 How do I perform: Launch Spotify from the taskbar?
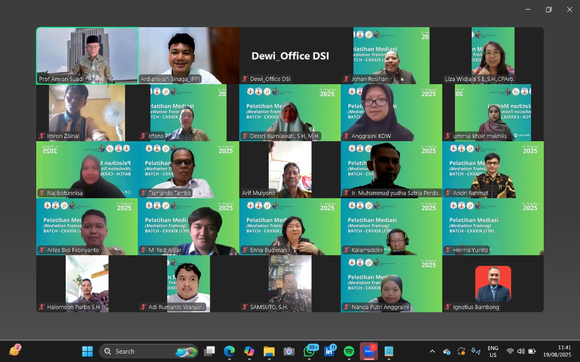pyautogui.click(x=349, y=351)
